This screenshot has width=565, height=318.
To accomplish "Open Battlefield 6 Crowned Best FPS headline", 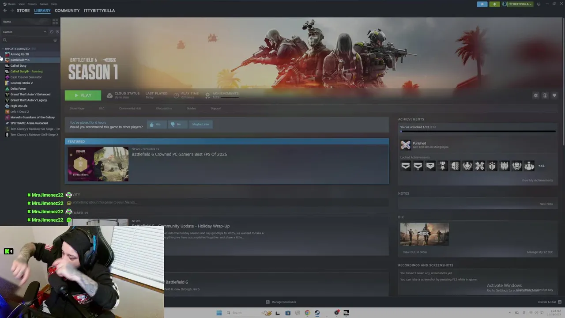I will (x=179, y=154).
